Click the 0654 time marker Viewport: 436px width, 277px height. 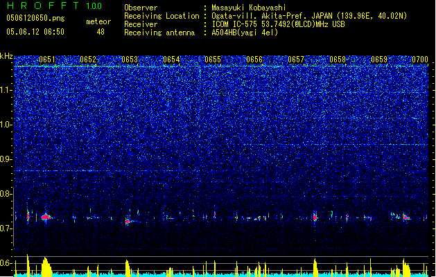(x=171, y=60)
